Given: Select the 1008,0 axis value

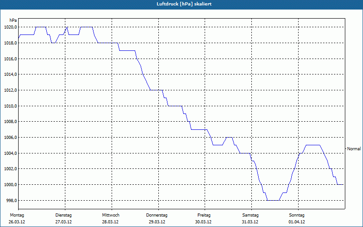Looking at the screenshot, I should click(x=10, y=122).
